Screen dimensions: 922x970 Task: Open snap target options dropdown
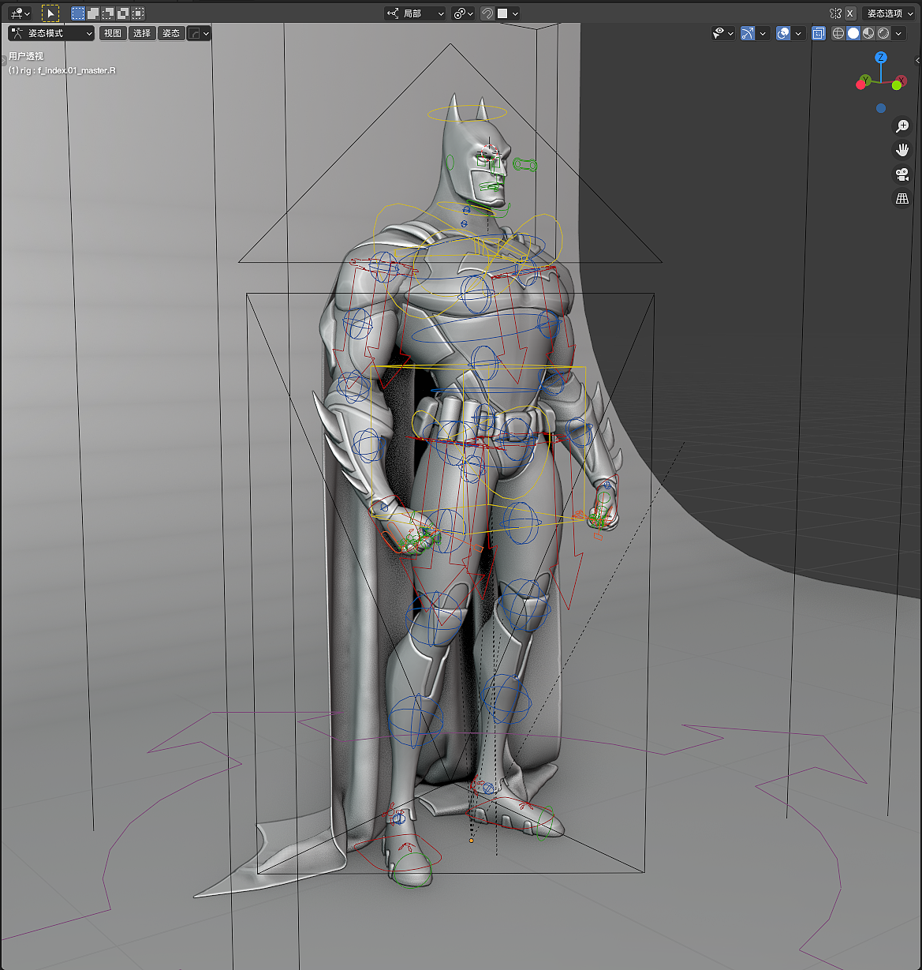(x=508, y=13)
